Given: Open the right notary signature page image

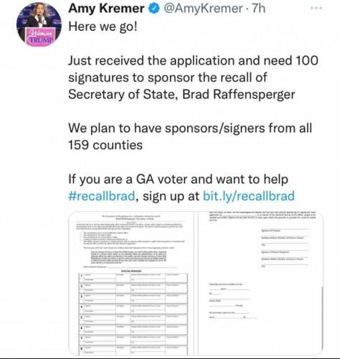Looking at the screenshot, I should point(260,284).
